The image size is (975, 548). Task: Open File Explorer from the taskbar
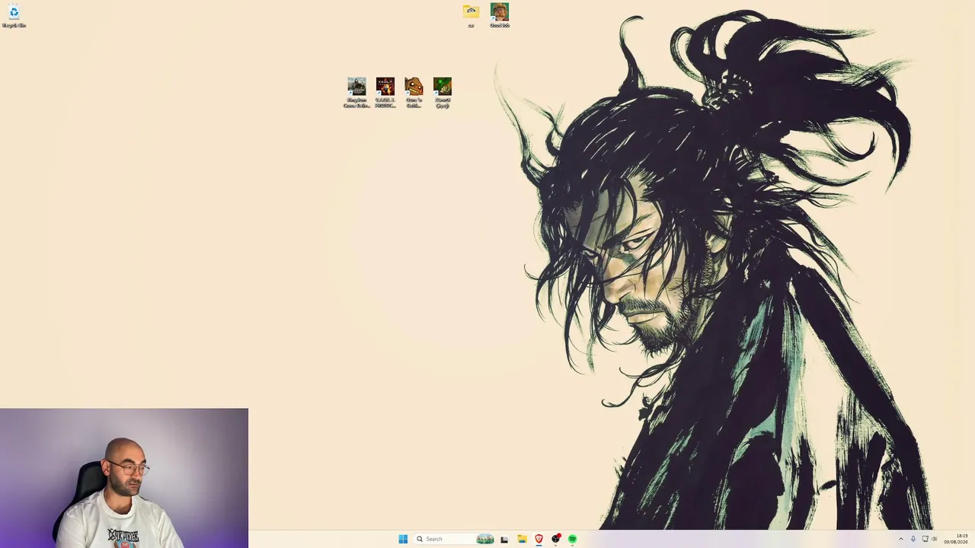(522, 539)
